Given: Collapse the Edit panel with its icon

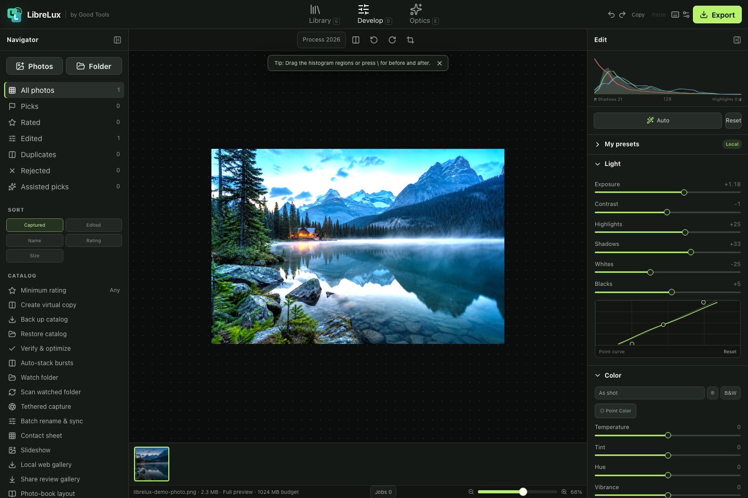Looking at the screenshot, I should 737,40.
